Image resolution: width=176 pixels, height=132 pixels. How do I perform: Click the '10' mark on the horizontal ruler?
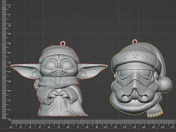[x=105, y=127]
